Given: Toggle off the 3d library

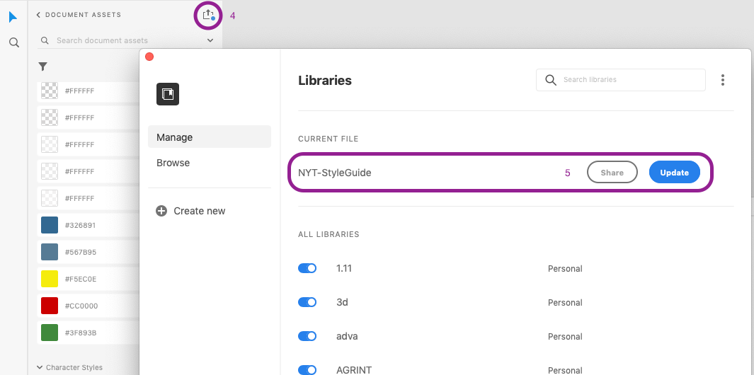Looking at the screenshot, I should coord(307,302).
